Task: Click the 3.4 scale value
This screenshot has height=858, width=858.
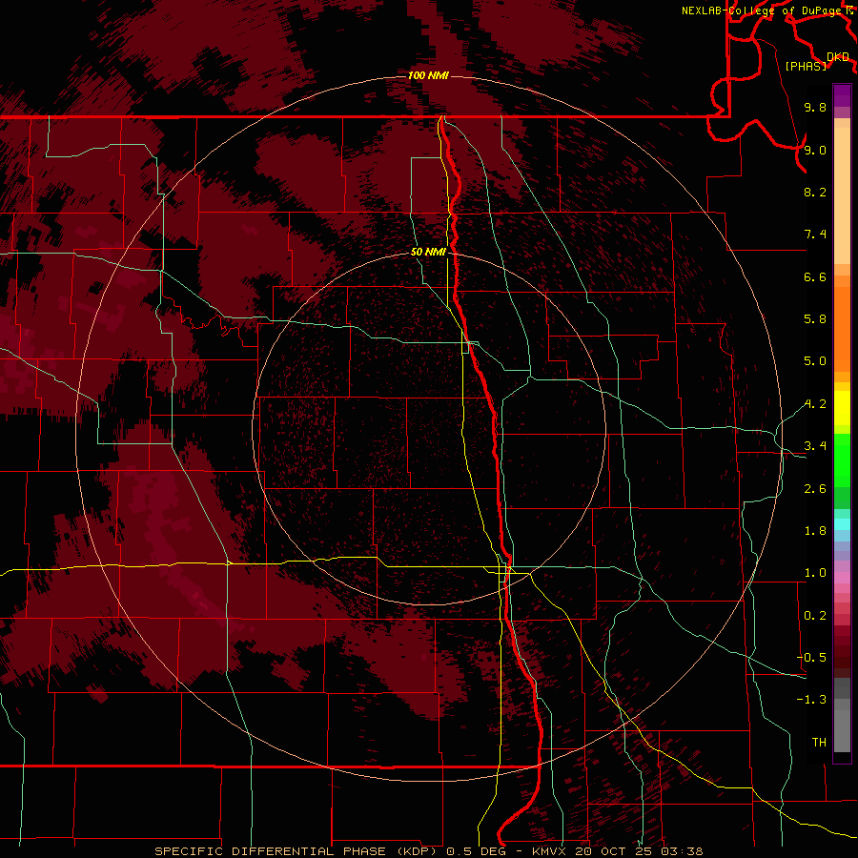Action: tap(815, 446)
